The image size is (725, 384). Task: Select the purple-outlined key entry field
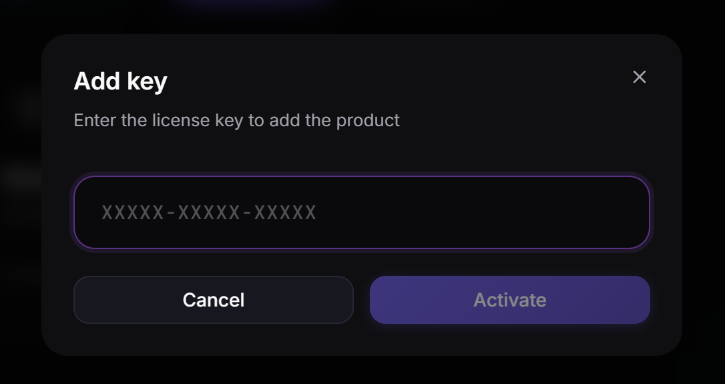click(361, 212)
